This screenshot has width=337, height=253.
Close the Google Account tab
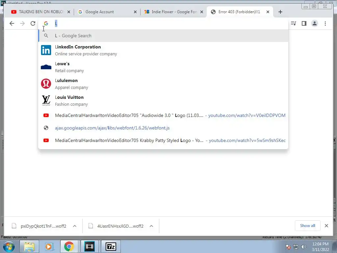point(135,12)
